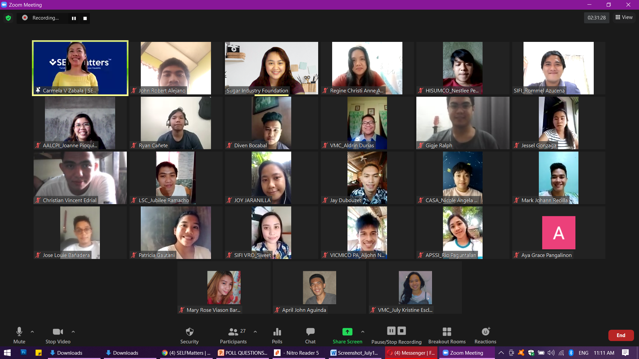The height and width of the screenshot is (359, 639).
Task: Open the View layout menu
Action: click(x=624, y=17)
